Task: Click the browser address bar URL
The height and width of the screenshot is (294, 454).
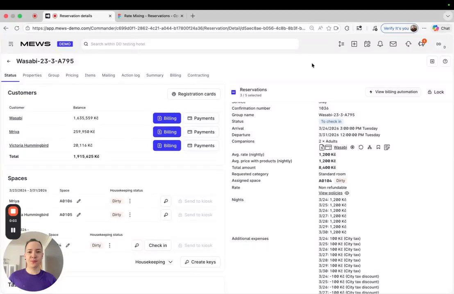Action: point(168,28)
